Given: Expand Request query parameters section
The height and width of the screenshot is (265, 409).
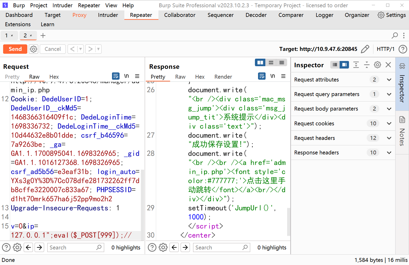Looking at the screenshot, I should pyautogui.click(x=343, y=94).
